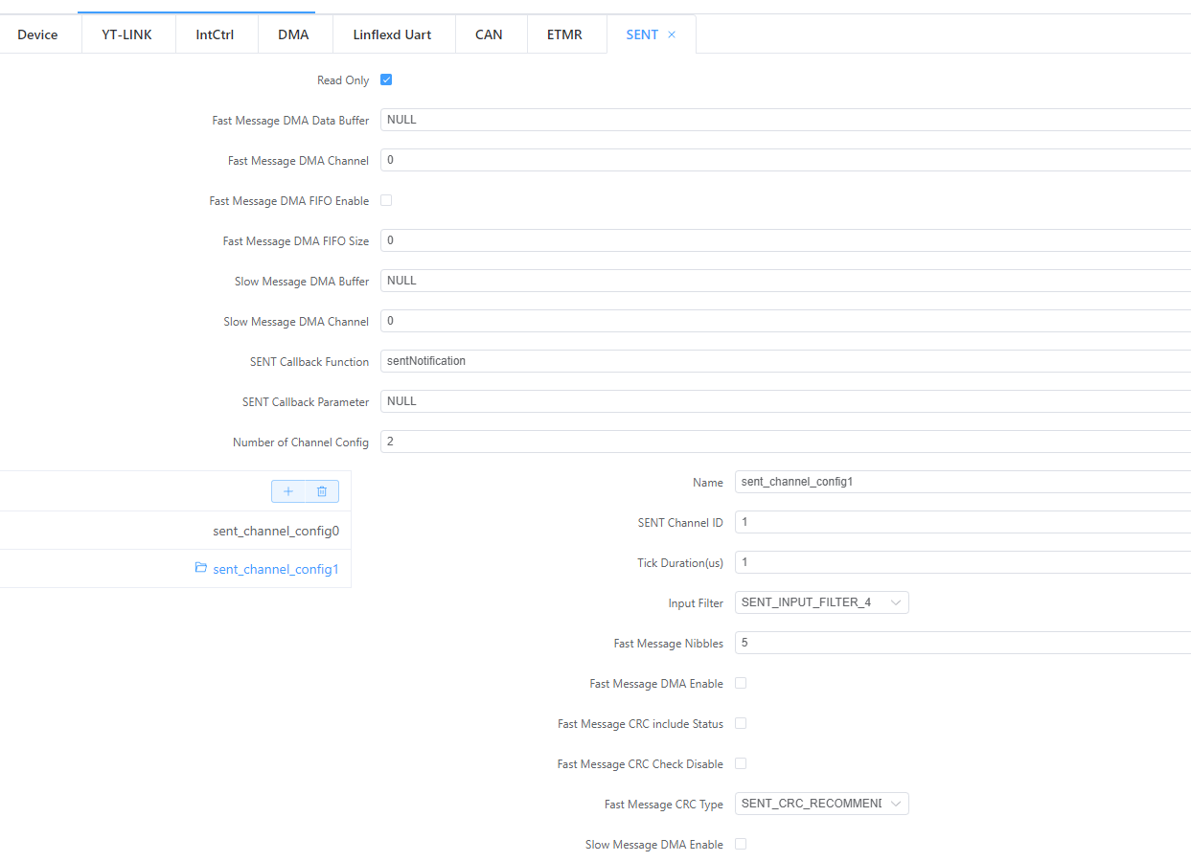The width and height of the screenshot is (1191, 862).
Task: Click the plus icon to add channel config
Action: (288, 491)
